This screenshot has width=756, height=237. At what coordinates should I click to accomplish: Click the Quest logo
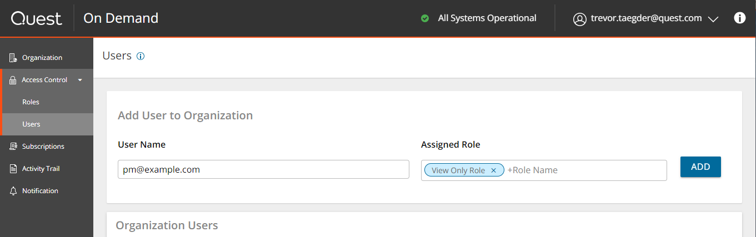[36, 18]
